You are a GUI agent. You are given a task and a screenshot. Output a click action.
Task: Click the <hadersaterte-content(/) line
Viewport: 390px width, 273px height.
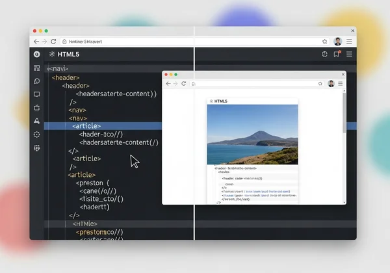click(119, 142)
